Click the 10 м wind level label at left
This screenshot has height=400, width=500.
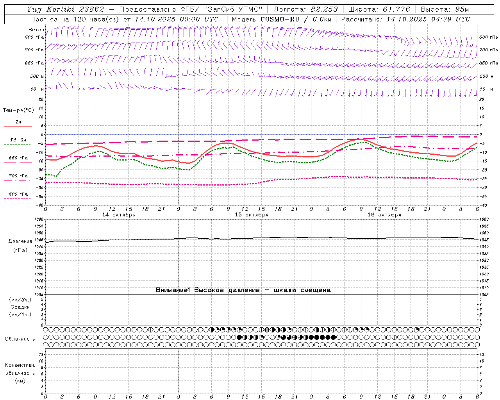coord(37,89)
